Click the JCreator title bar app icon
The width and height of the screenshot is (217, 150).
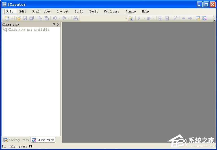4,4
